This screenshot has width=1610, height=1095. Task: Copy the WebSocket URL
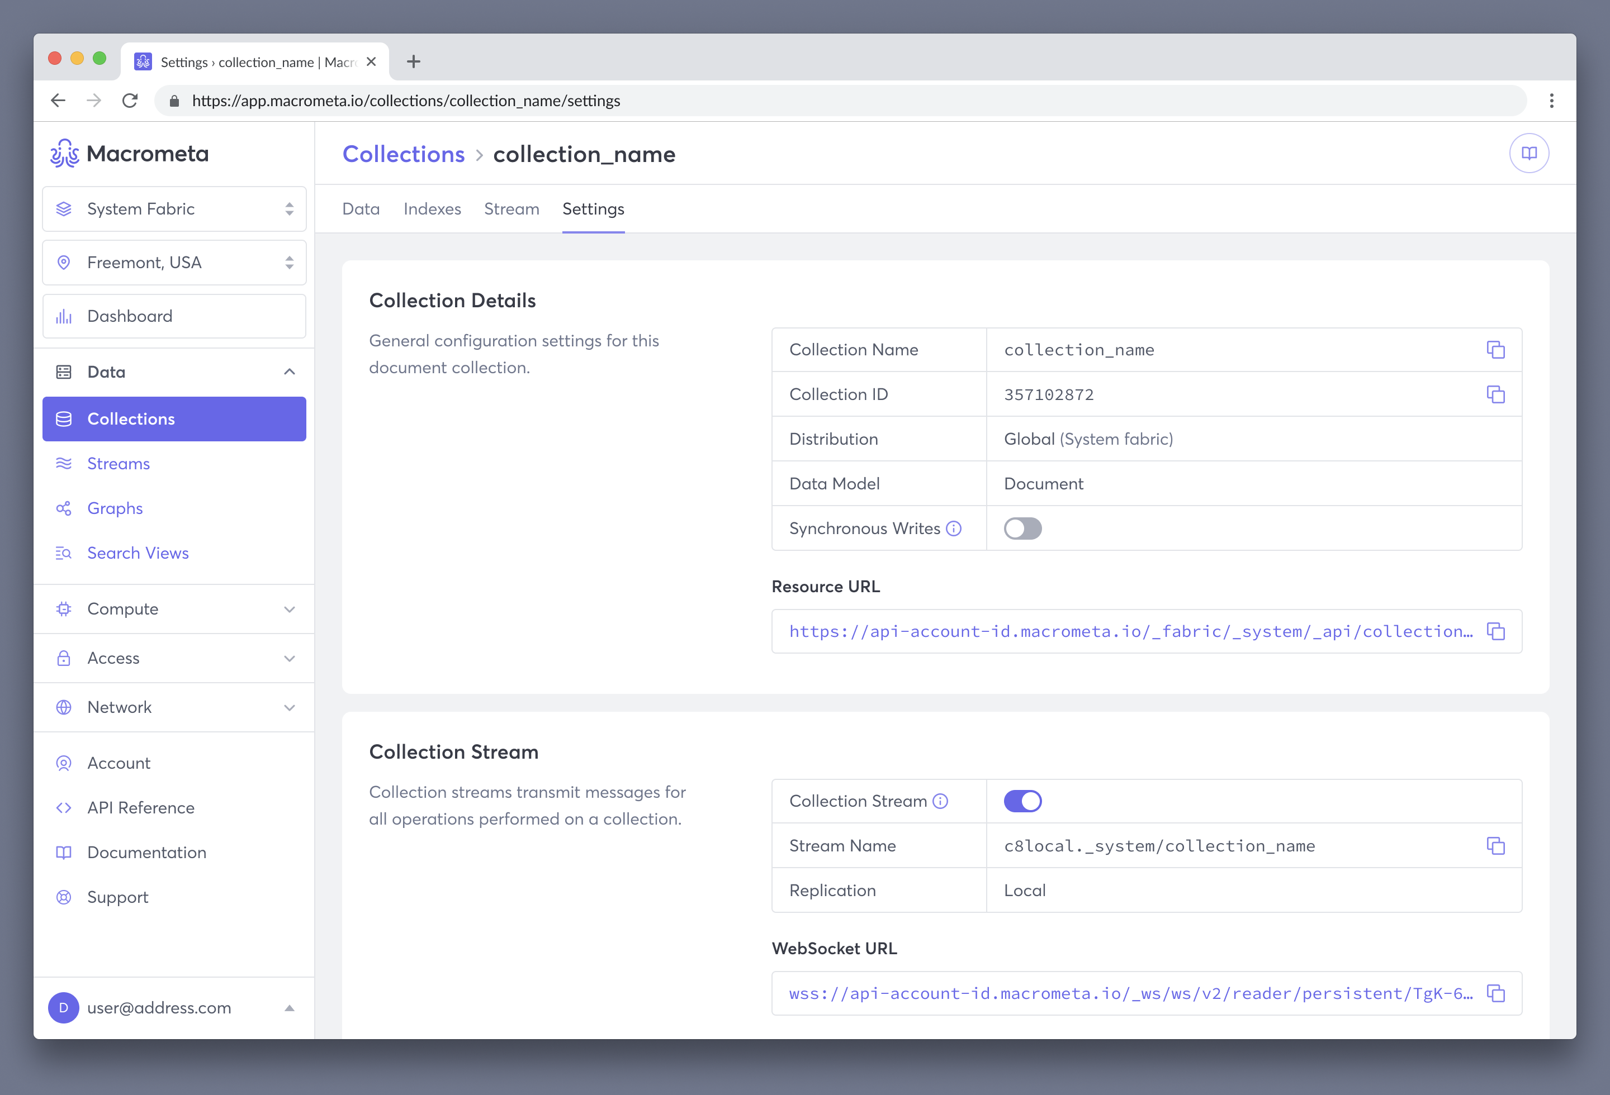coord(1495,993)
